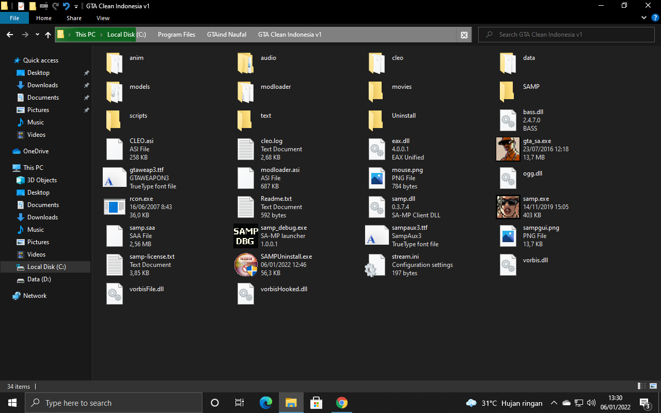661x413 pixels.
Task: Go up one folder level
Action: point(48,35)
